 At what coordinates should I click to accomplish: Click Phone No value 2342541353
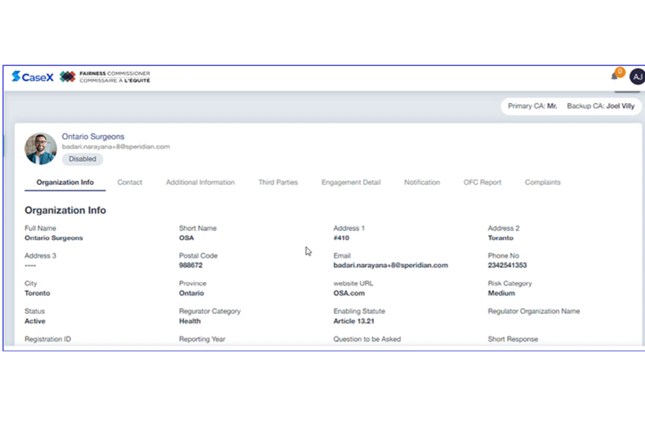point(507,265)
